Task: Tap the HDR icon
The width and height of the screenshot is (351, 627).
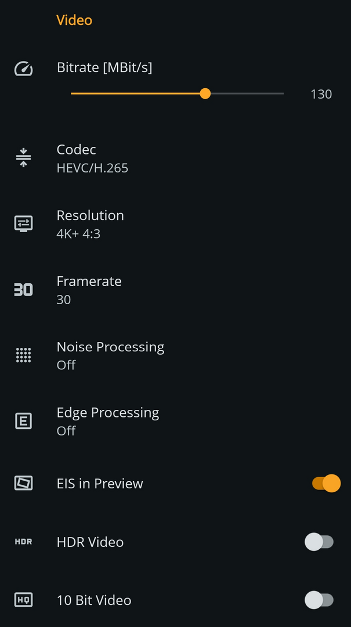Action: pos(23,542)
